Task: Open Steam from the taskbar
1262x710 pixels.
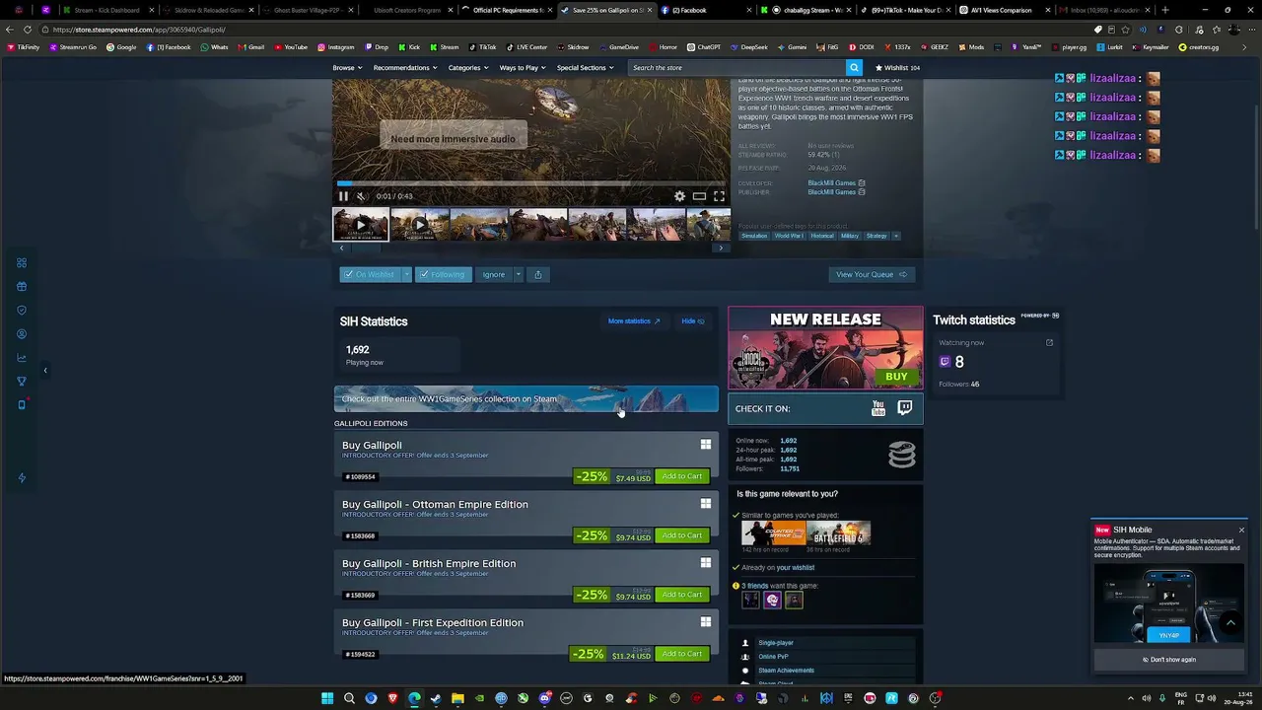Action: (x=436, y=698)
